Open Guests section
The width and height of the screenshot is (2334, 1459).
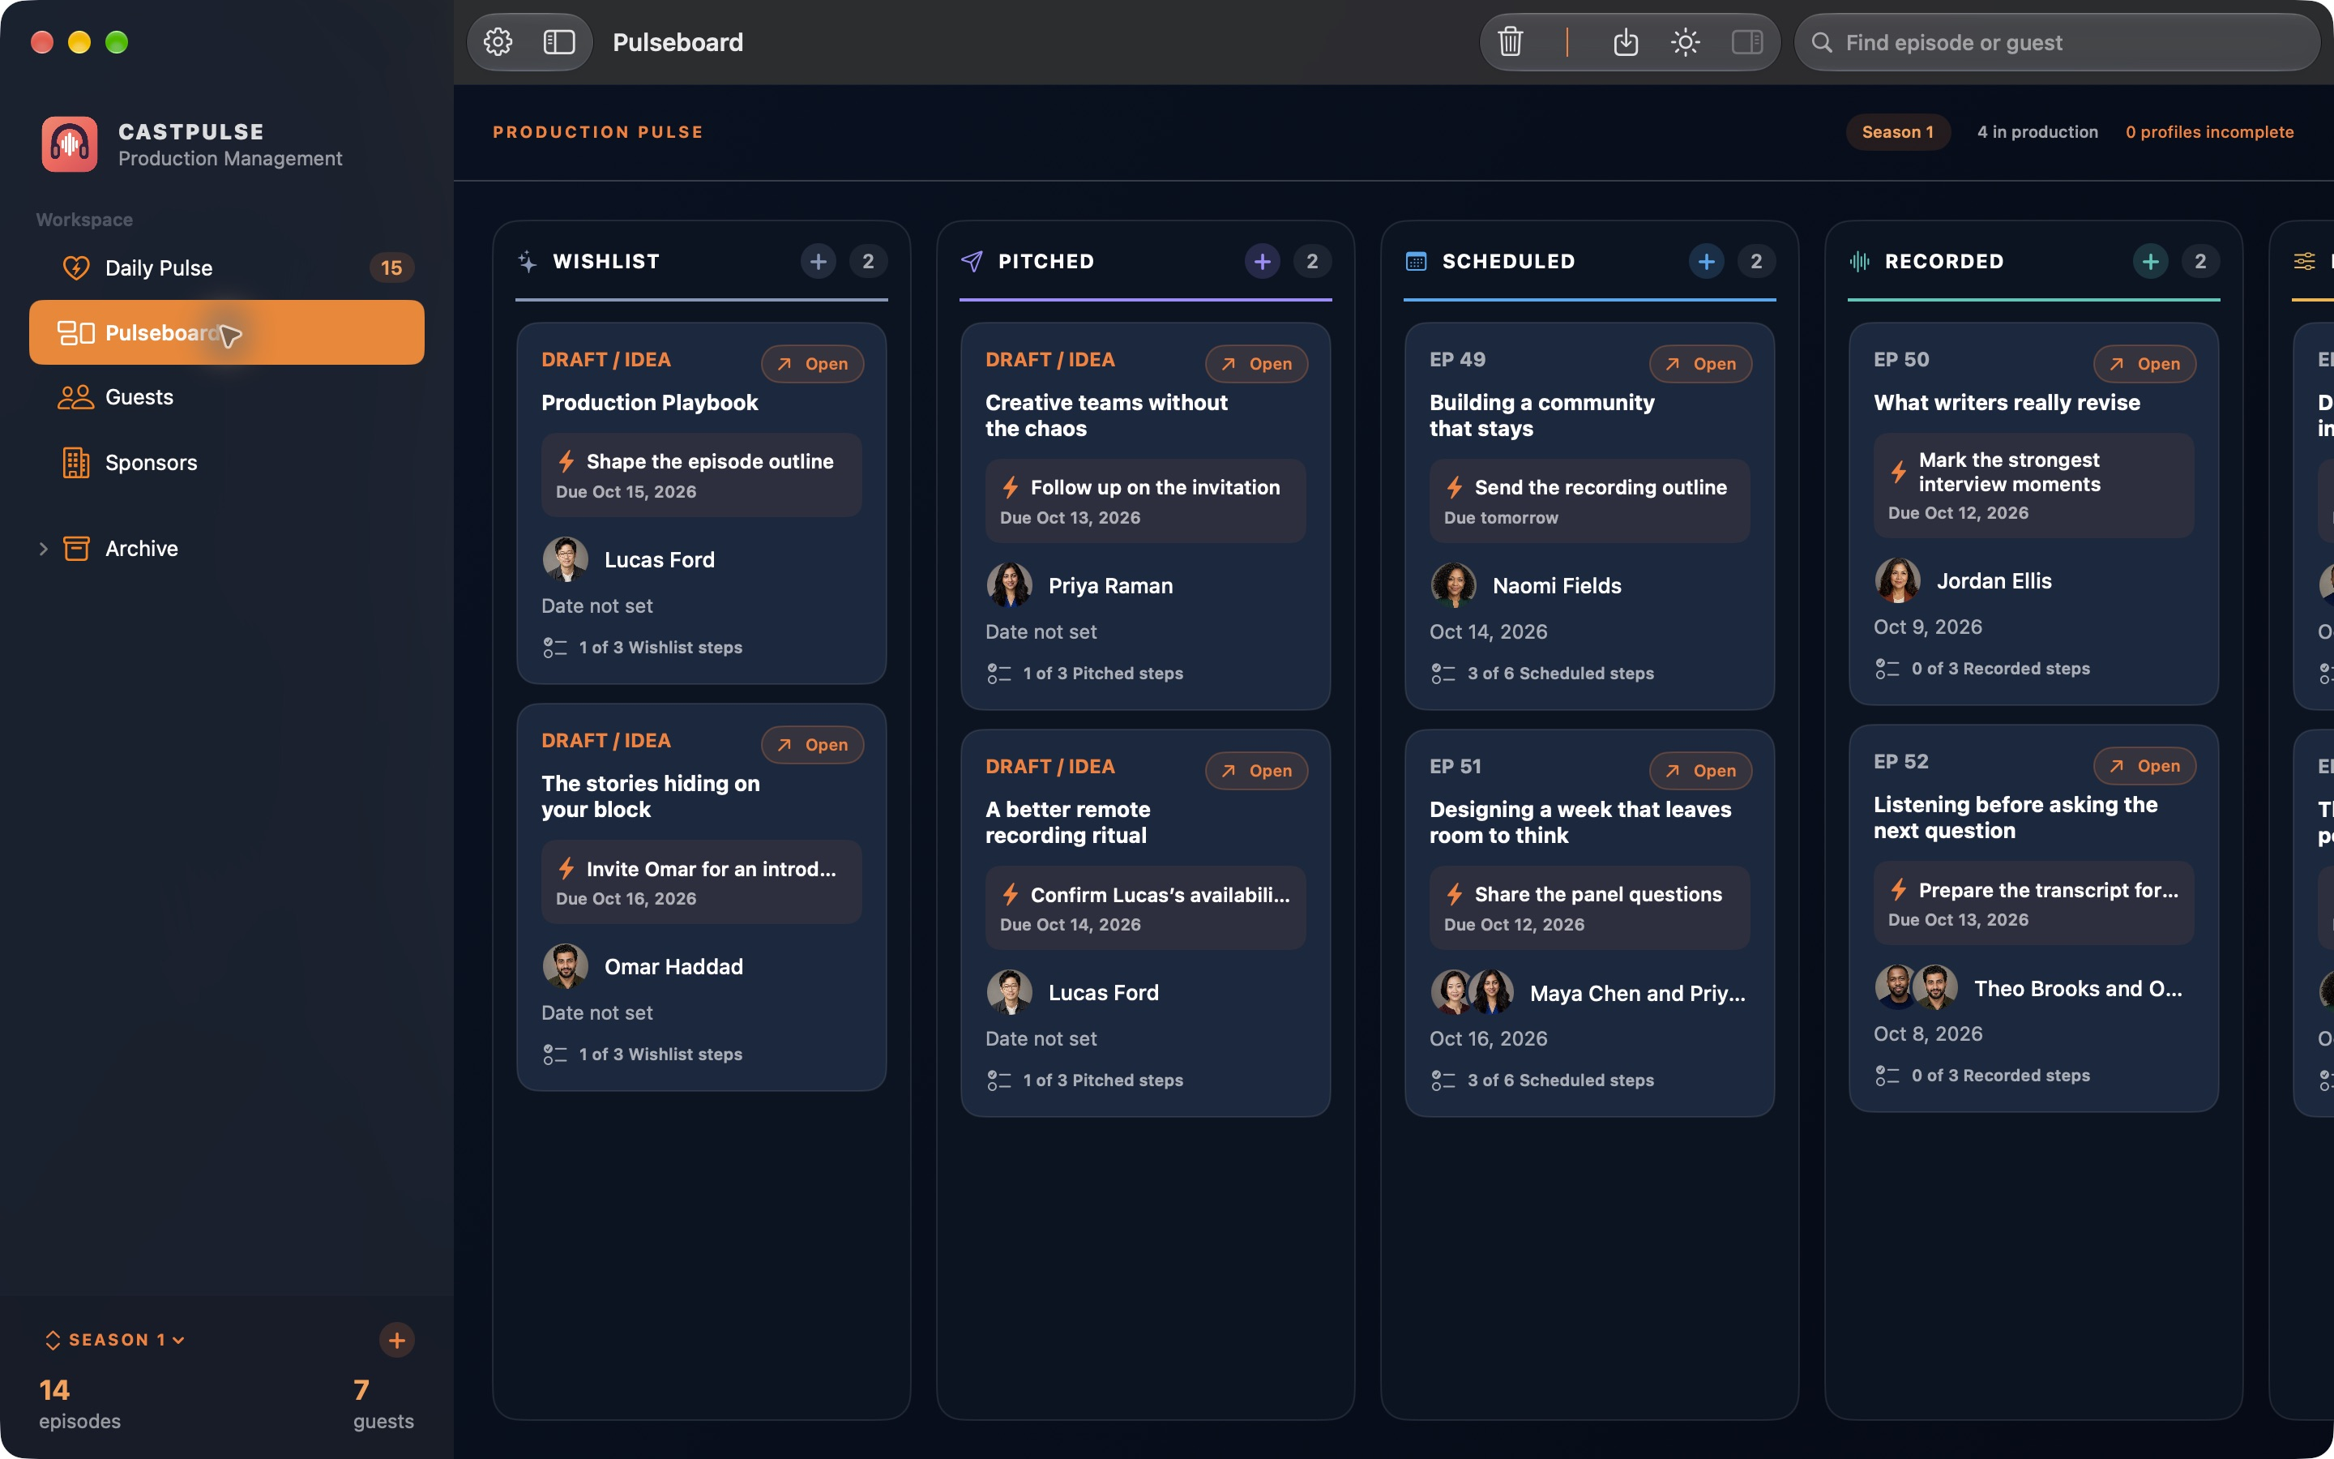pos(227,396)
